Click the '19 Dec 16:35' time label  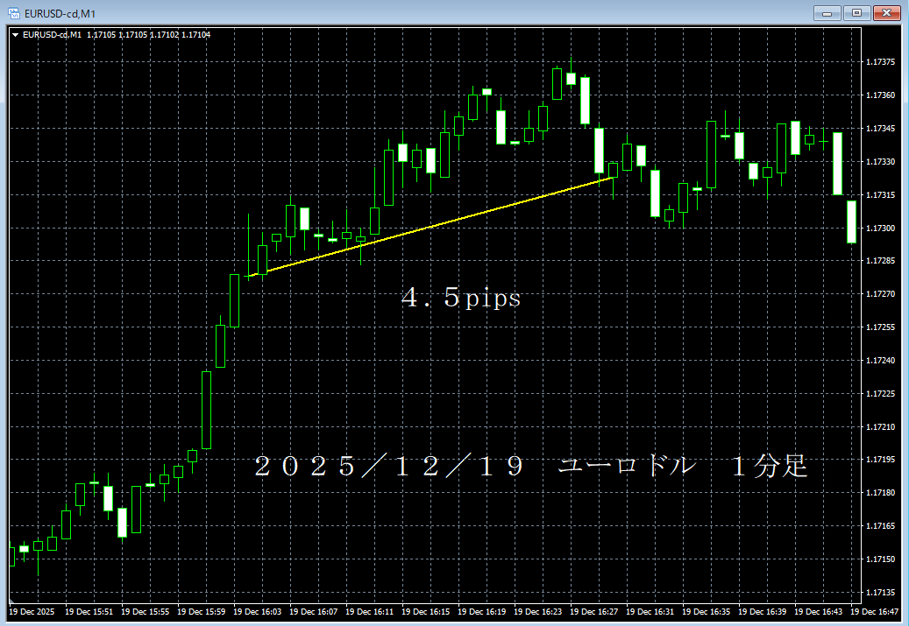click(707, 611)
